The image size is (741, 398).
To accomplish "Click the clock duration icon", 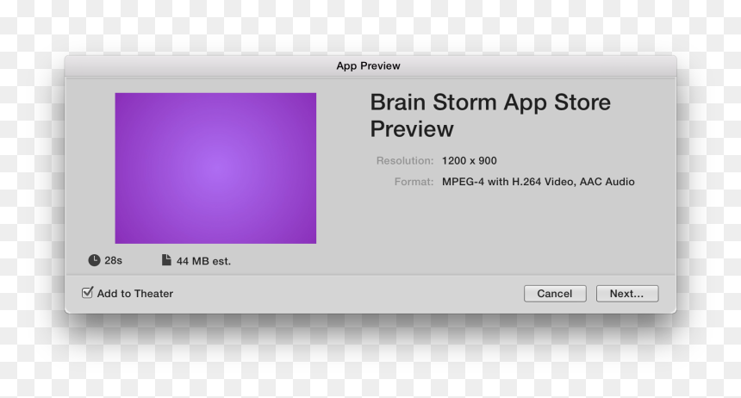I will (94, 260).
